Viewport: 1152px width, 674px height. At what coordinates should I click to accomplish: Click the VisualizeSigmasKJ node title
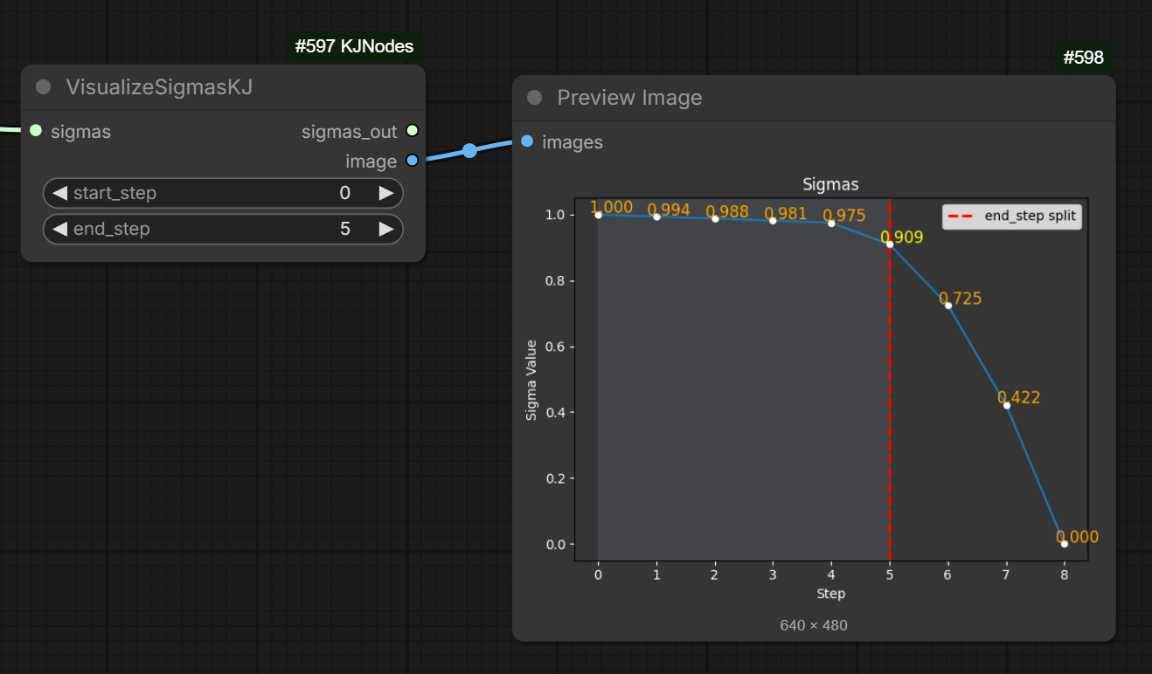point(159,87)
